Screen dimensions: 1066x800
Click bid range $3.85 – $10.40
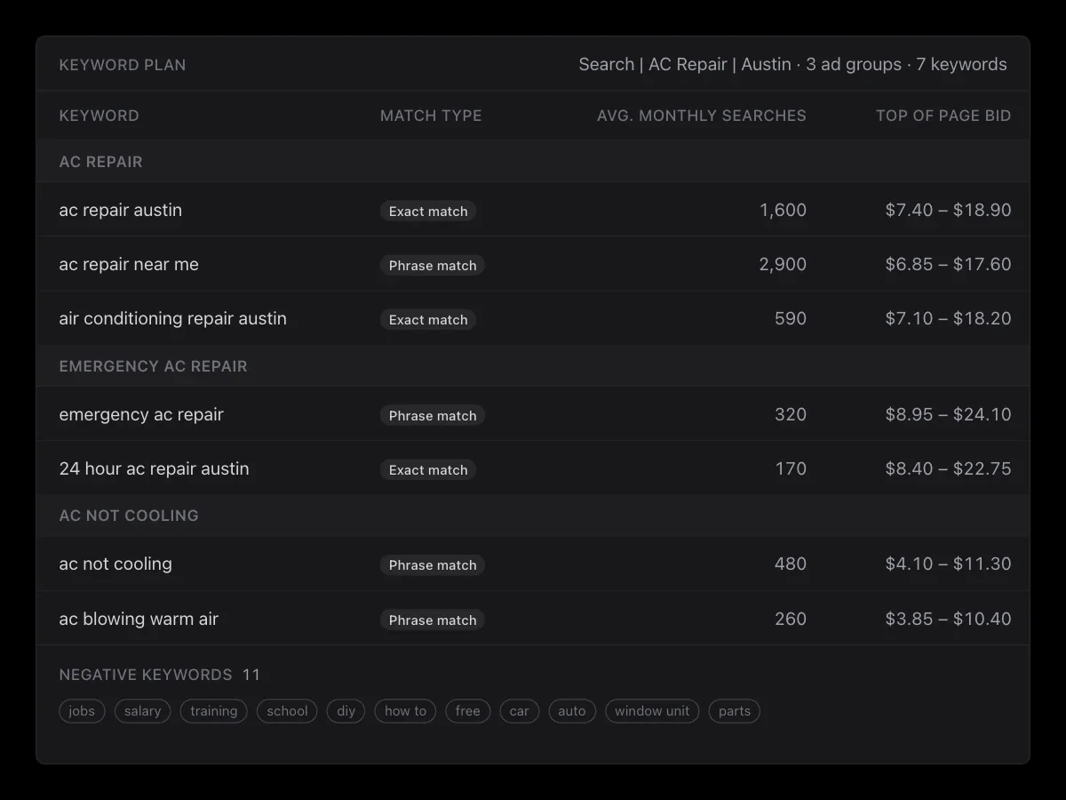tap(948, 620)
